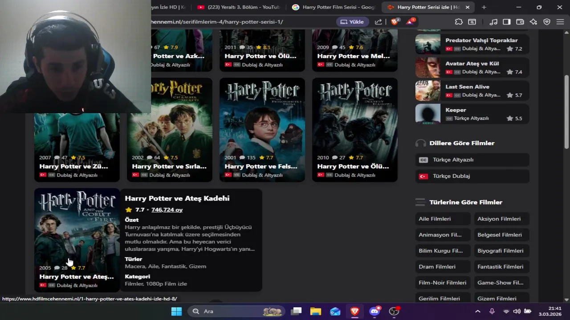The width and height of the screenshot is (570, 320).
Task: Open the Predator Vahşi Topraklar sidebar entry
Action: point(472,44)
